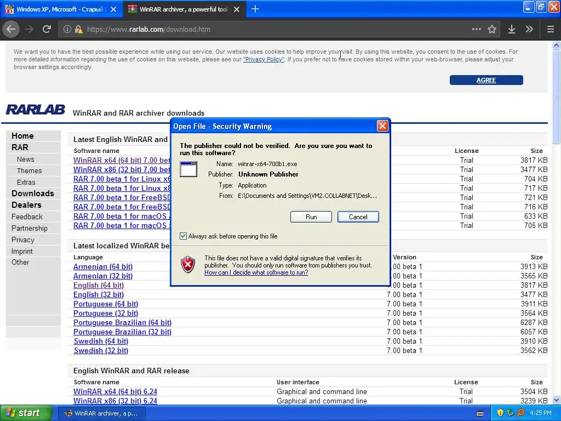
Task: Open Themes in the sidebar
Action: [30, 171]
